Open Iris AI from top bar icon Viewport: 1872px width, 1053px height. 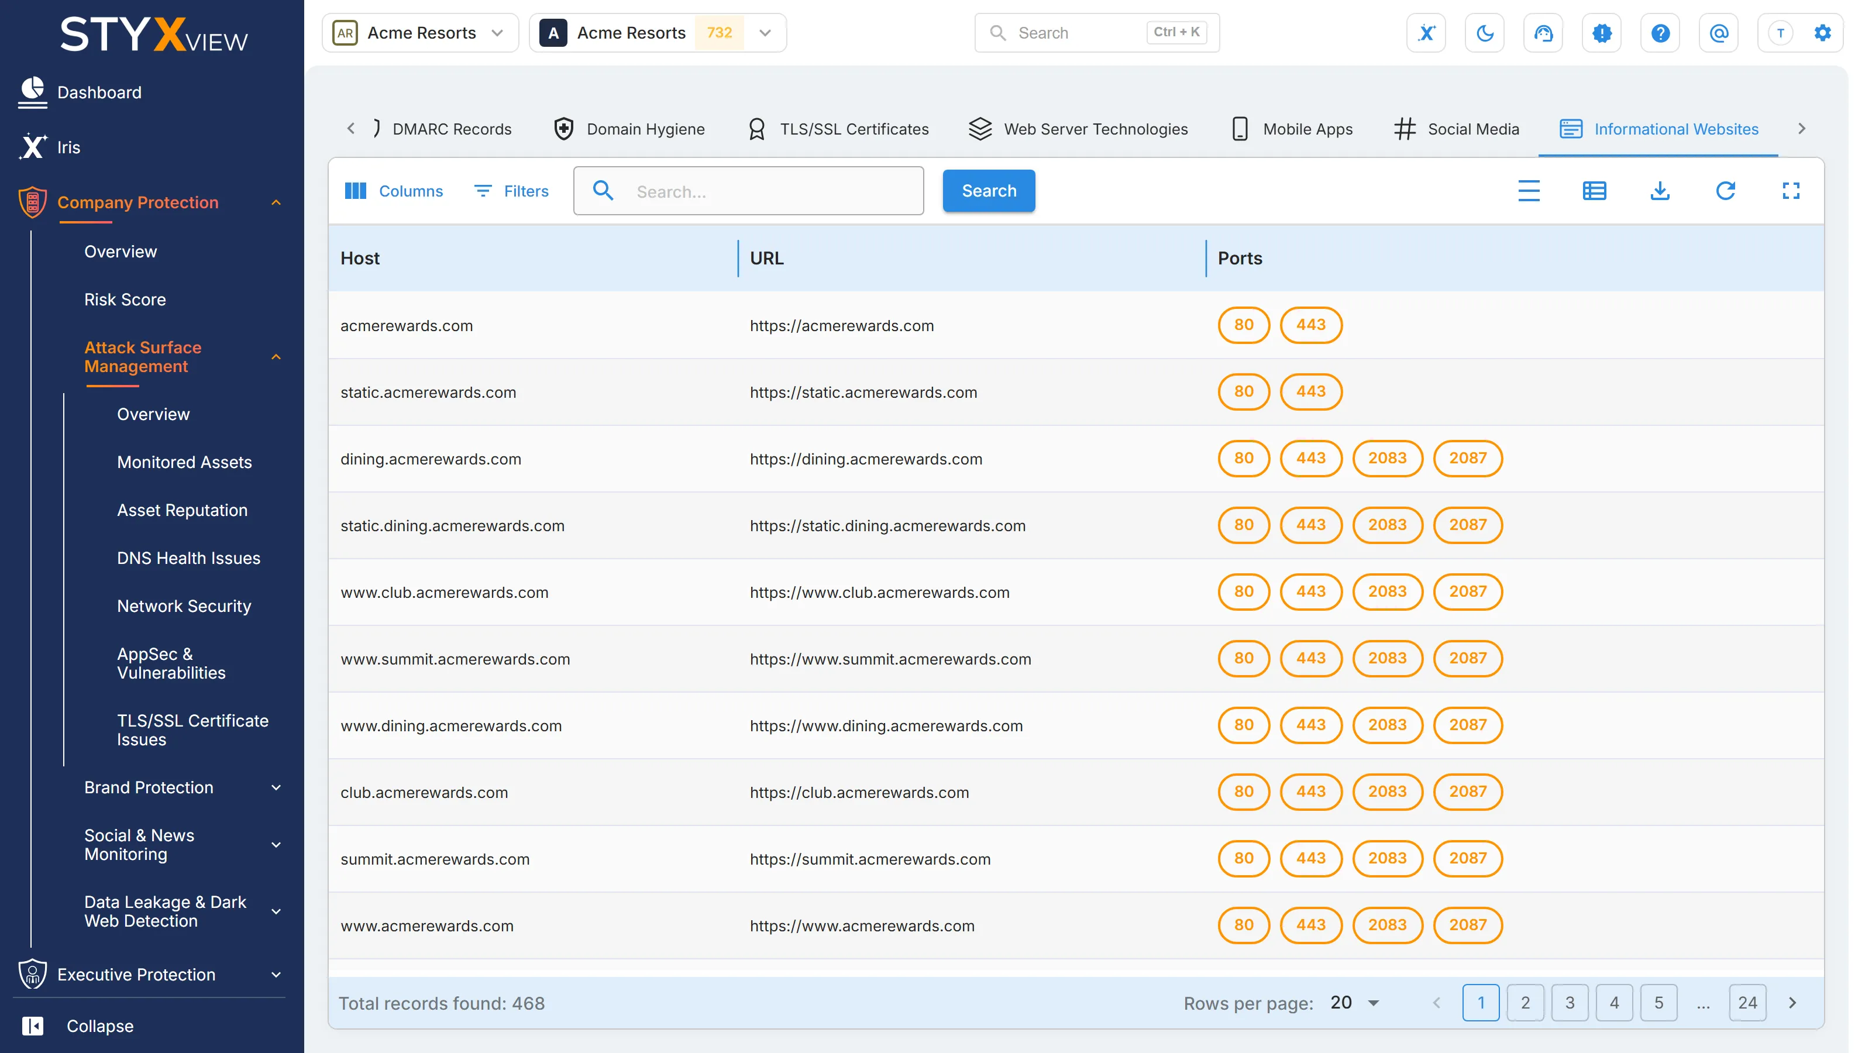point(1426,33)
